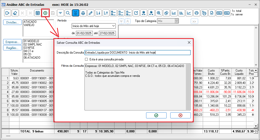Click the '%Partic. Custo Br.' column header
The height and width of the screenshot is (140, 260).
(x=225, y=72)
